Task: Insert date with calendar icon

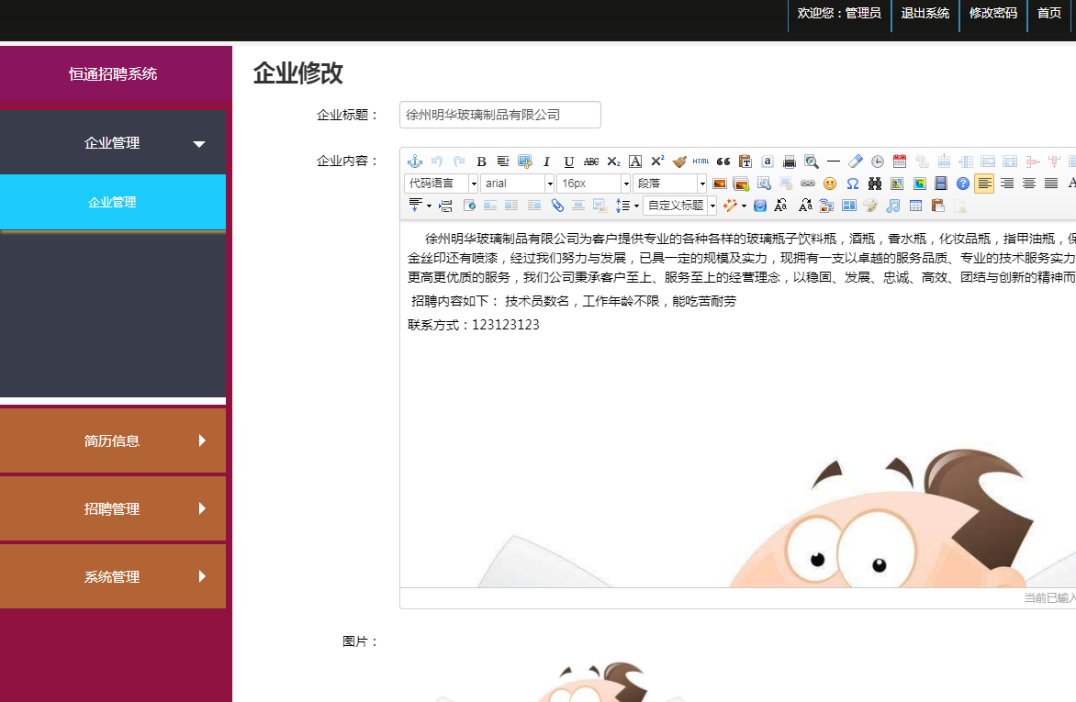Action: [900, 162]
